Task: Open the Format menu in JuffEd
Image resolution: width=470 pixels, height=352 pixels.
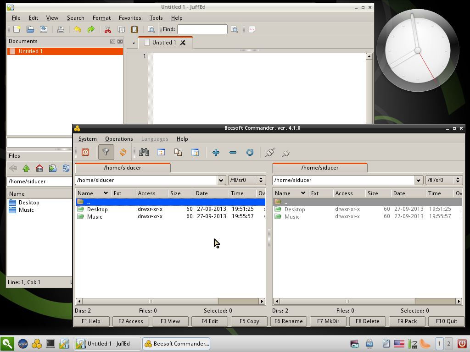Action: tap(101, 18)
